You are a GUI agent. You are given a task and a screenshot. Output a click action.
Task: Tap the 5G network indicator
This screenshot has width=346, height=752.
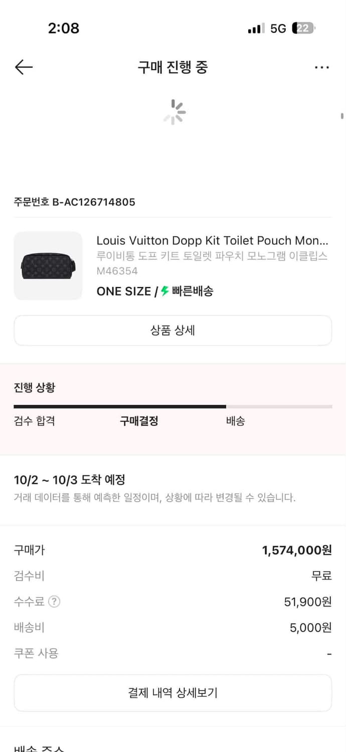tap(281, 29)
